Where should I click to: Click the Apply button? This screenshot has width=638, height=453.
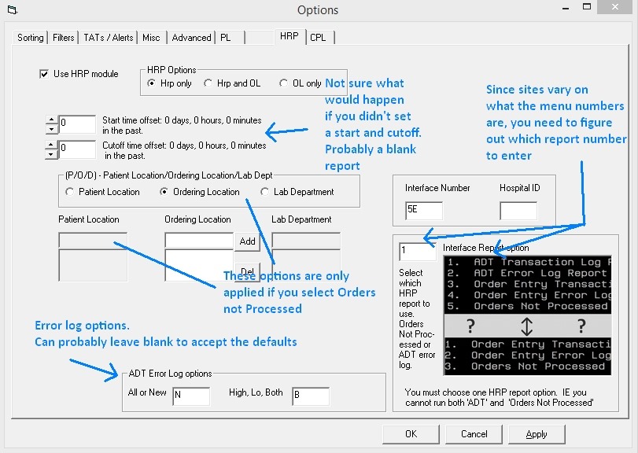point(537,434)
